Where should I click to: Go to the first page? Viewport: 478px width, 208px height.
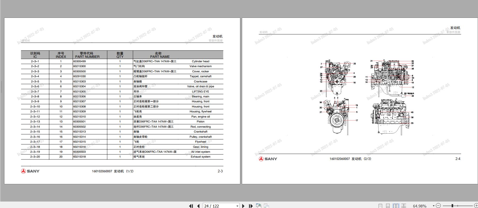191,206
